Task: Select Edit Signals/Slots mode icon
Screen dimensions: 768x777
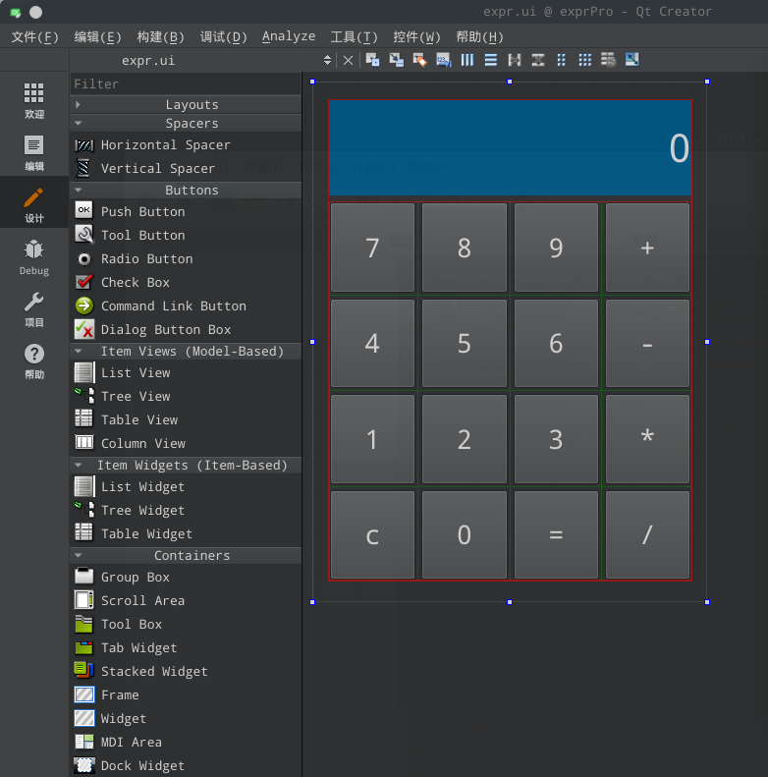Action: click(x=396, y=60)
